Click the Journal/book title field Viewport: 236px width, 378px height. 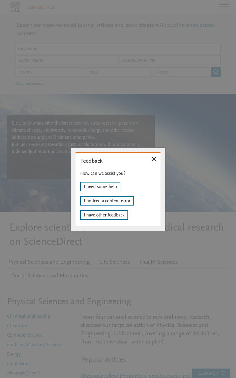[170, 60]
